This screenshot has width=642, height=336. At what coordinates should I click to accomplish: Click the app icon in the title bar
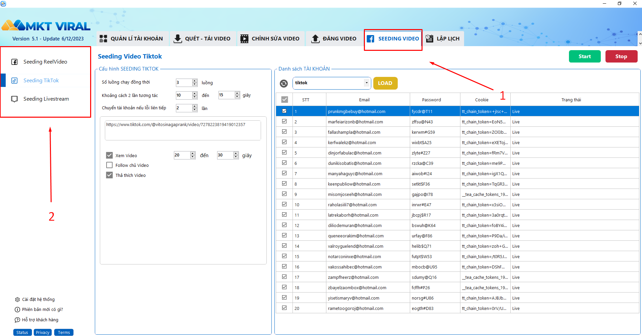coord(3,3)
